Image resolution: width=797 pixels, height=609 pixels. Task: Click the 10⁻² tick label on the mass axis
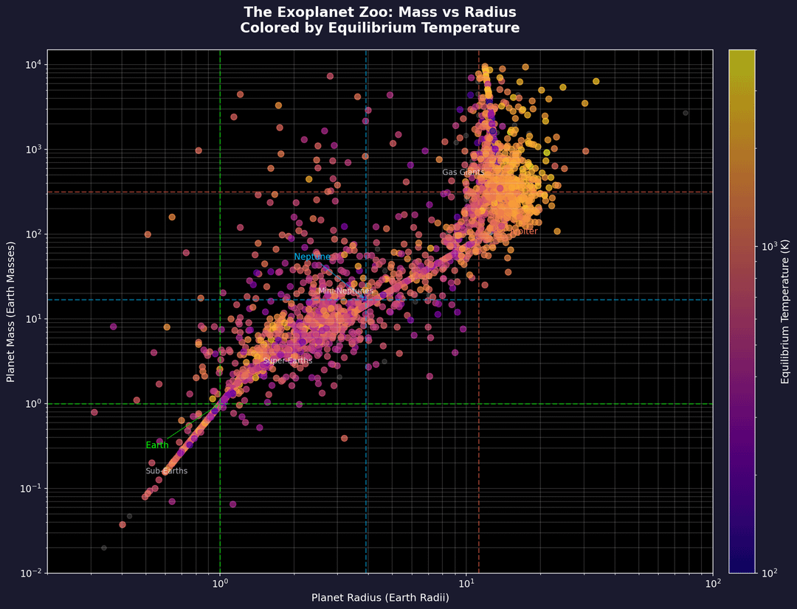click(33, 574)
